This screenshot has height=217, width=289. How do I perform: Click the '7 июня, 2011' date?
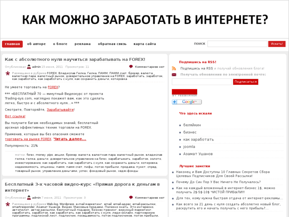tap(51, 197)
